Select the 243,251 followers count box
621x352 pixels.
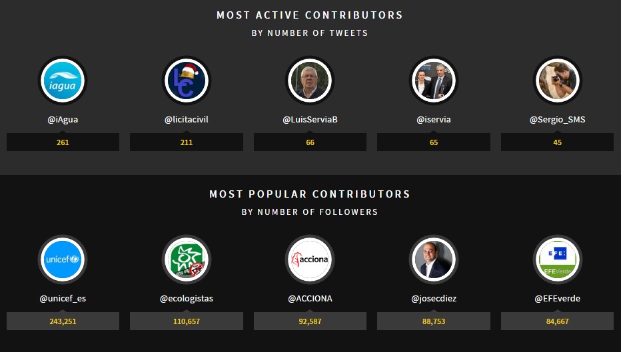[x=63, y=321]
